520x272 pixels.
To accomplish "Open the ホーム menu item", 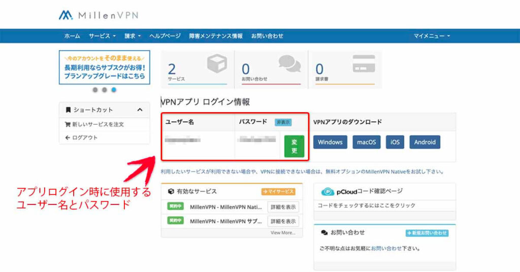I will tap(72, 36).
